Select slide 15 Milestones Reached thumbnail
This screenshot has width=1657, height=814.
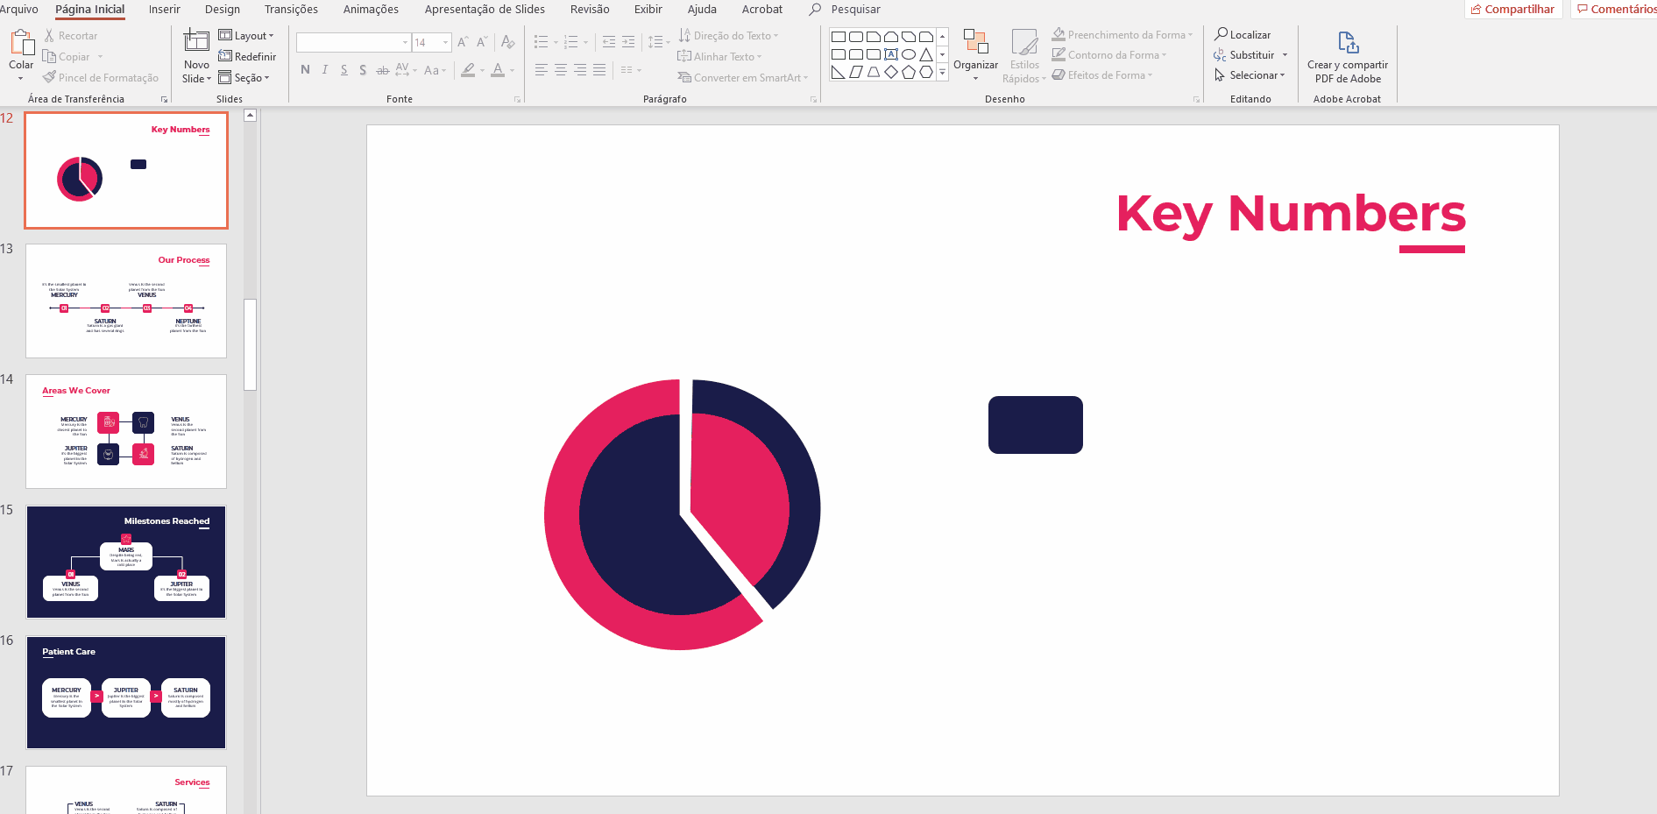(x=126, y=562)
